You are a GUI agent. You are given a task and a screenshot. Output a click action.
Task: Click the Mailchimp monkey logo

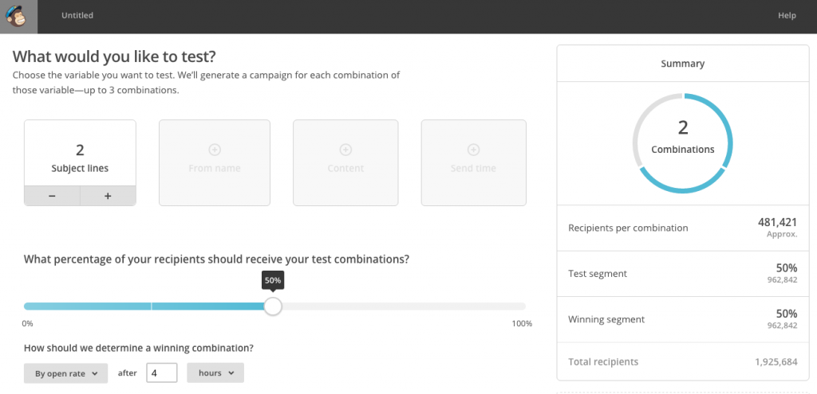(19, 16)
